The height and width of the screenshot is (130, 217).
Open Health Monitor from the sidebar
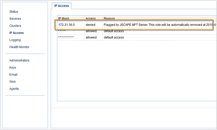coord(19,47)
